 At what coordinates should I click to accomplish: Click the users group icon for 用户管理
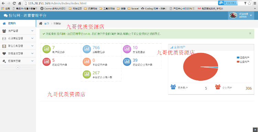pyautogui.click(x=4, y=31)
